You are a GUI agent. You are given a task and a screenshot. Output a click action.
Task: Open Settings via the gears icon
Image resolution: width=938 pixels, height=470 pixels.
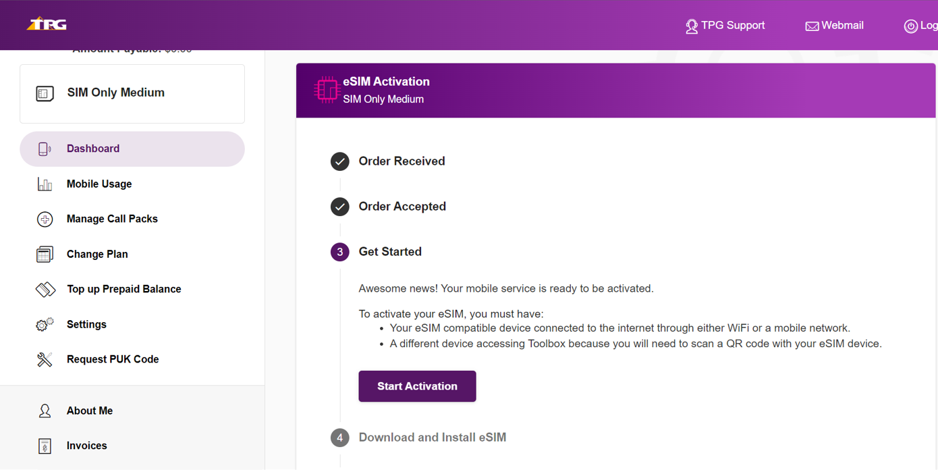[44, 324]
